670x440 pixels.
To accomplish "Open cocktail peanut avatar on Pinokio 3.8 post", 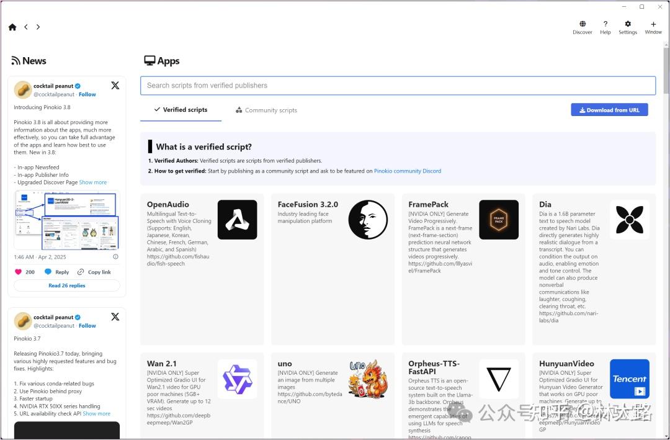I will pos(23,90).
